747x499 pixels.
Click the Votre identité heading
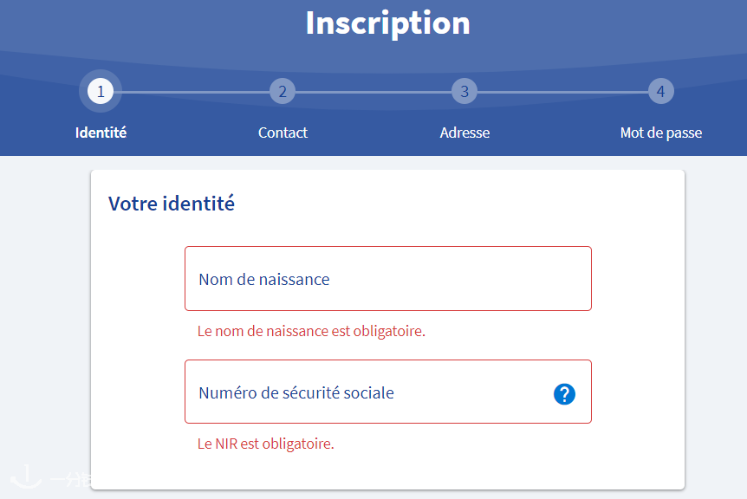point(172,204)
